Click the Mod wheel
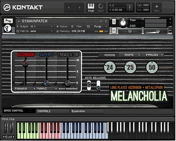 pos(11,128)
